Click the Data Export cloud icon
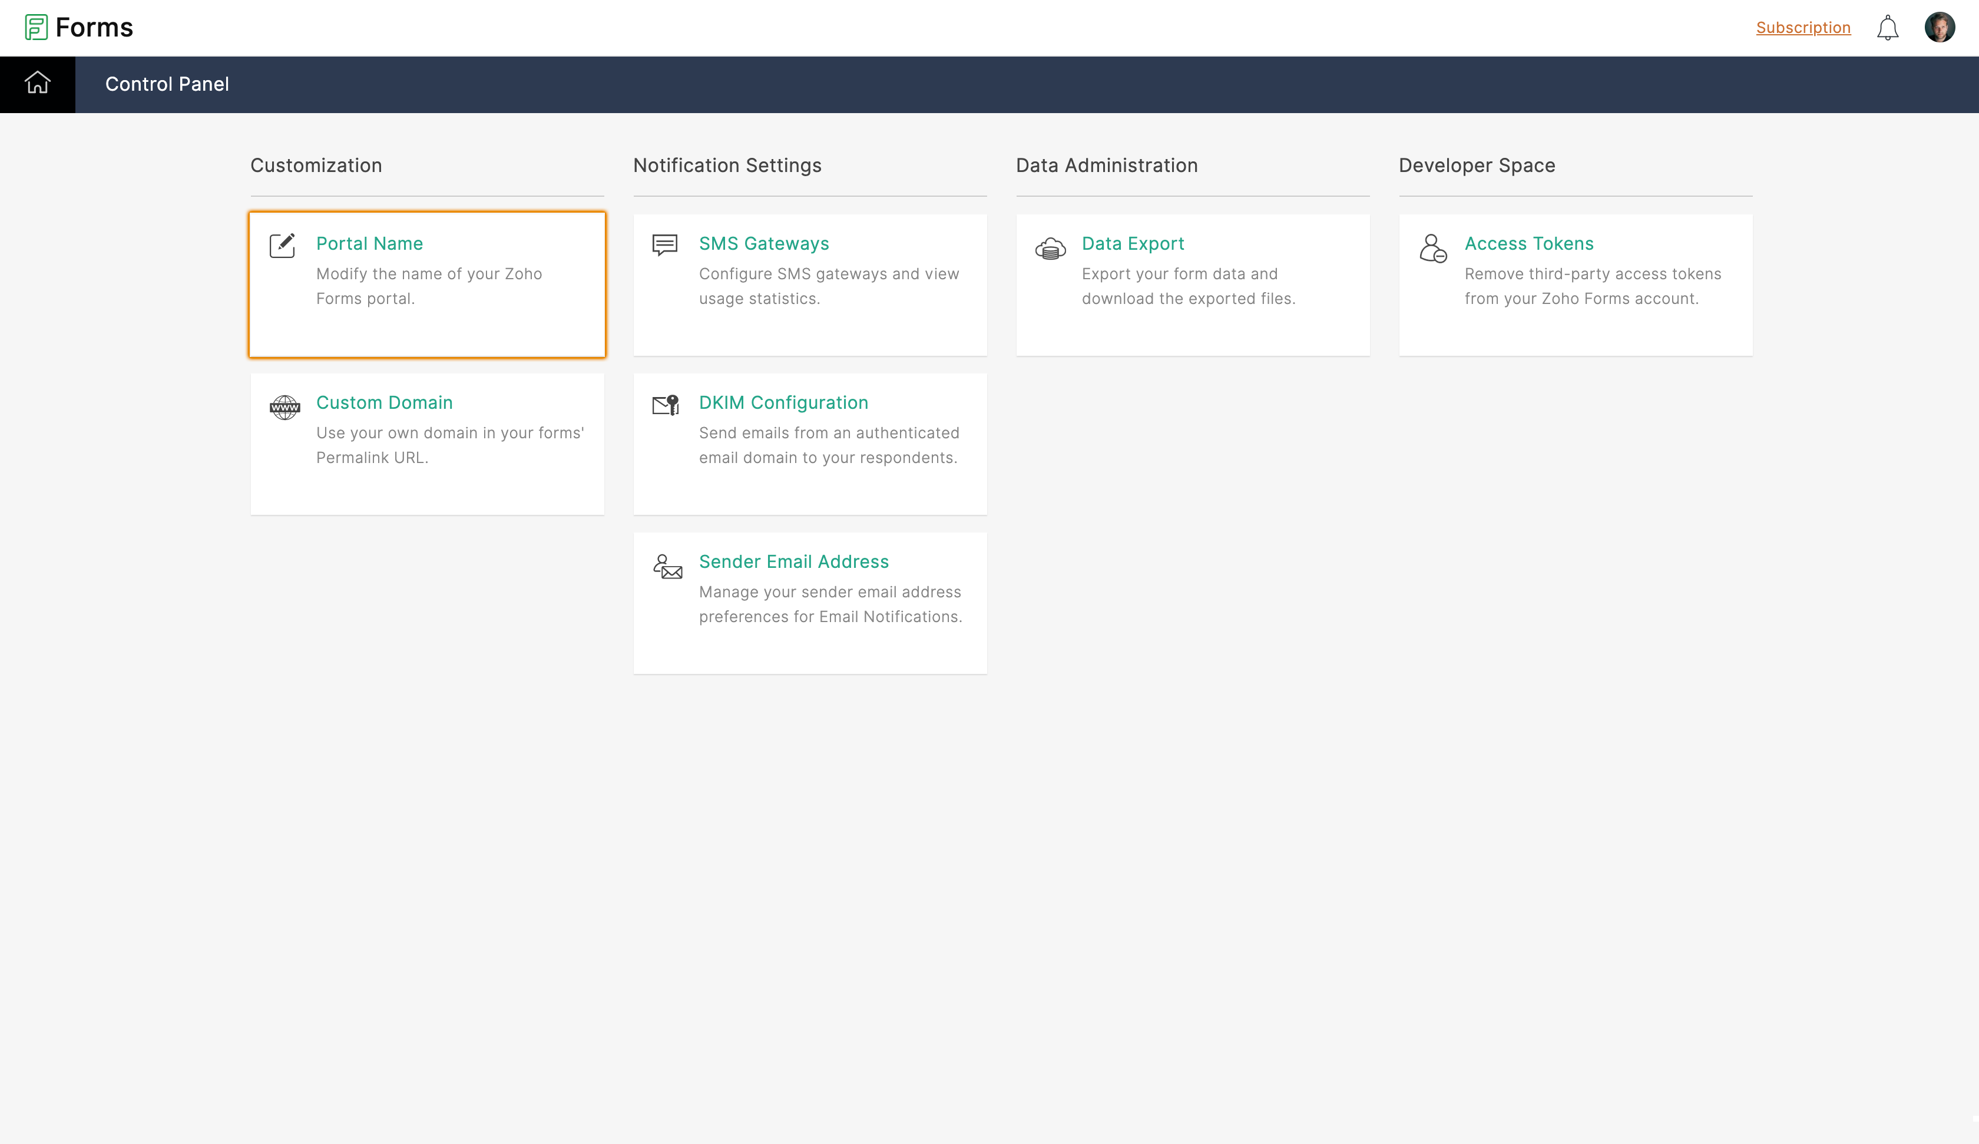 click(x=1050, y=248)
